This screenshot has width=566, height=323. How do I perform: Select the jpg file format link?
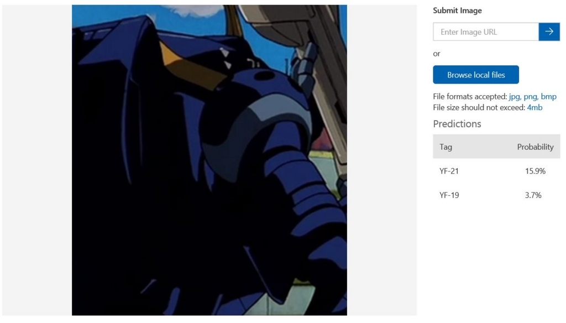(x=515, y=96)
